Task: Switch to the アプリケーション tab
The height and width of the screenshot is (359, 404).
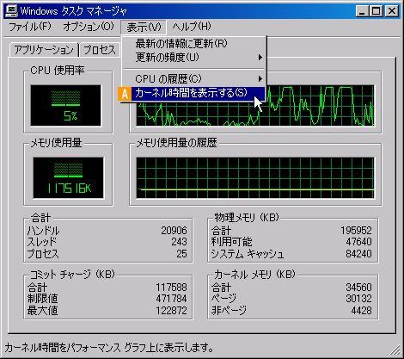Action: click(x=44, y=50)
